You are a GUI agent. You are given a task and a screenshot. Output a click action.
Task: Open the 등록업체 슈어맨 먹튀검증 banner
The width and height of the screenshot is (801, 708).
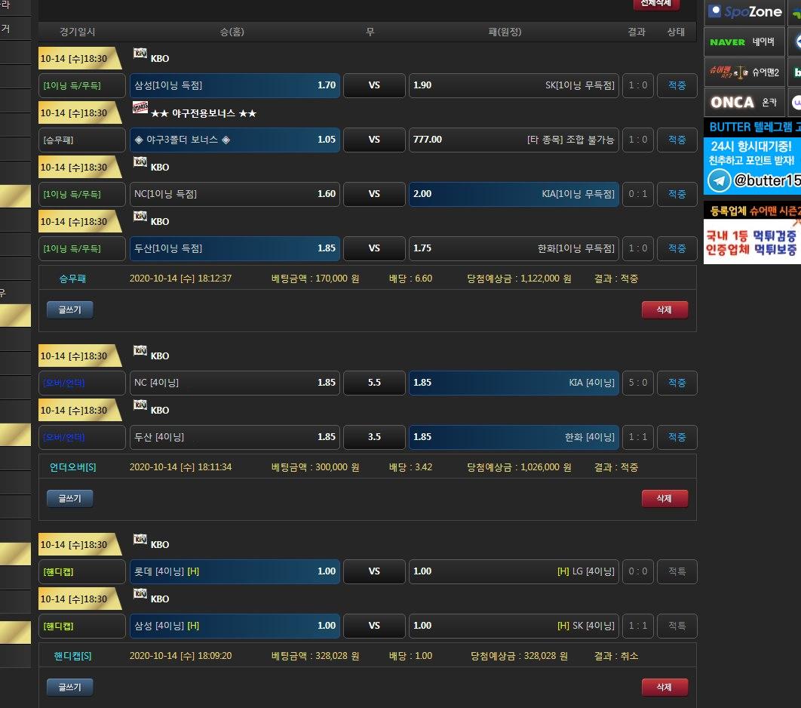752,232
